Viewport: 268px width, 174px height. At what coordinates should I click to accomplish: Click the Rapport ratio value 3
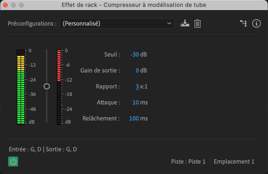point(137,86)
